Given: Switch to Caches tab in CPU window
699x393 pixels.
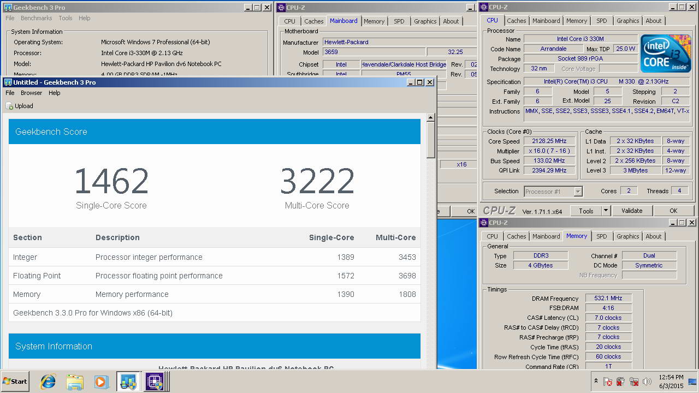Looking at the screenshot, I should click(517, 21).
